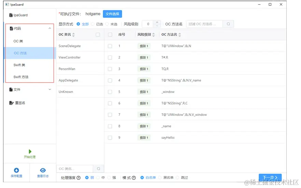This screenshot has width=301, height=188.
Task: Check row 5 _window checkbox
Action: [x=110, y=92]
